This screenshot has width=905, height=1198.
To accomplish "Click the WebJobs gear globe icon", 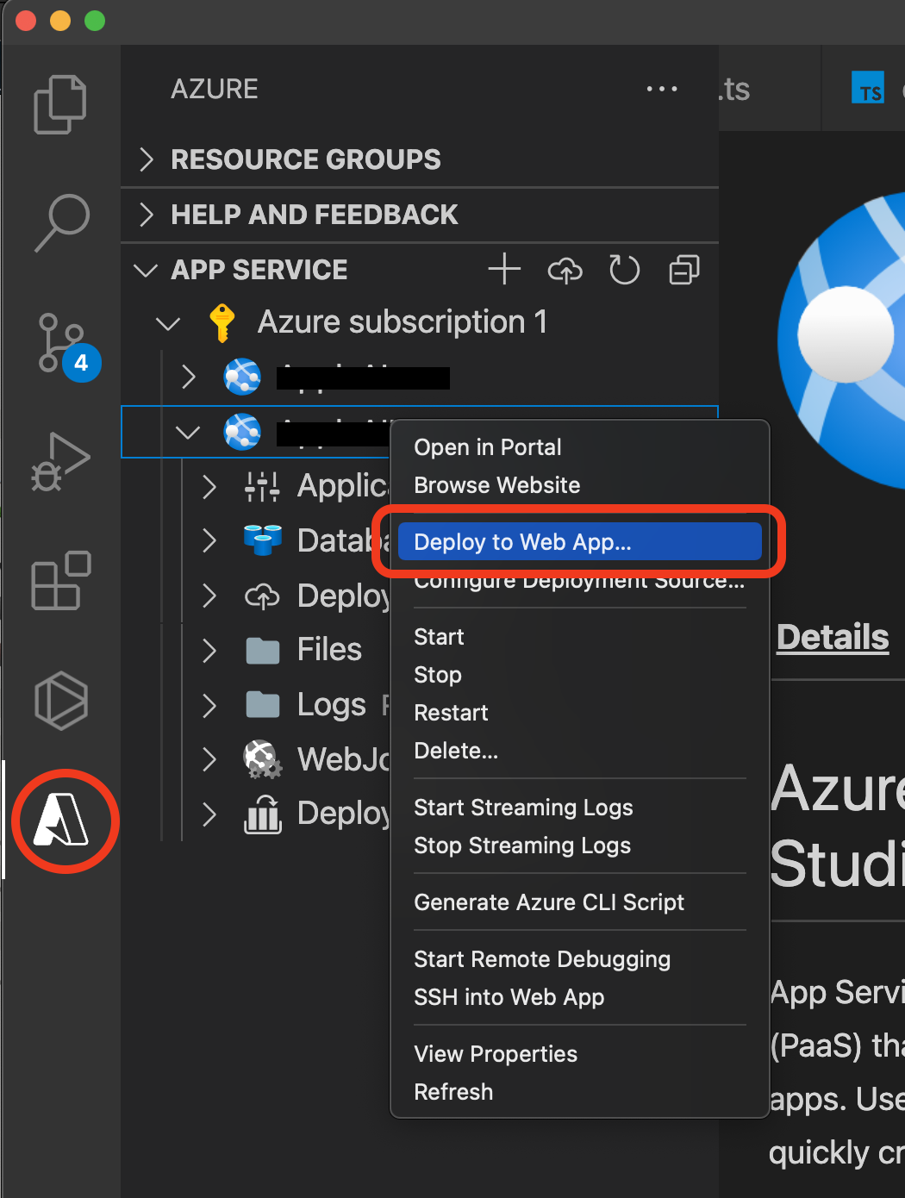I will pos(262,759).
